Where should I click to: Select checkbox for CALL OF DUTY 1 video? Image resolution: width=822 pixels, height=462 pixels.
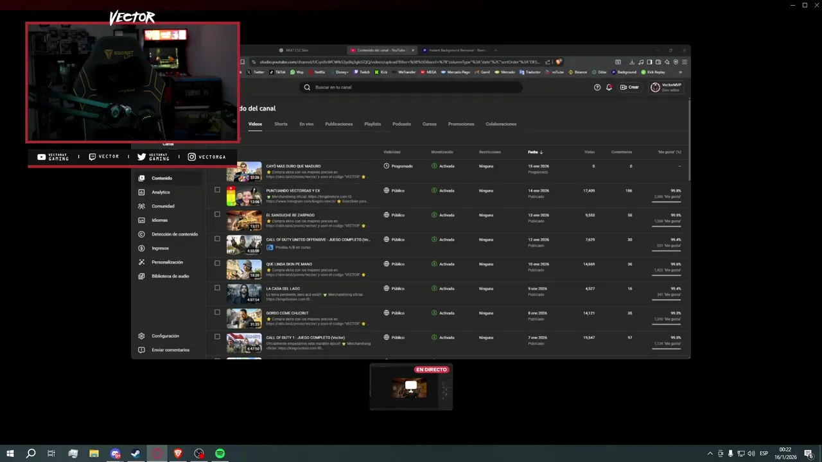click(x=217, y=337)
